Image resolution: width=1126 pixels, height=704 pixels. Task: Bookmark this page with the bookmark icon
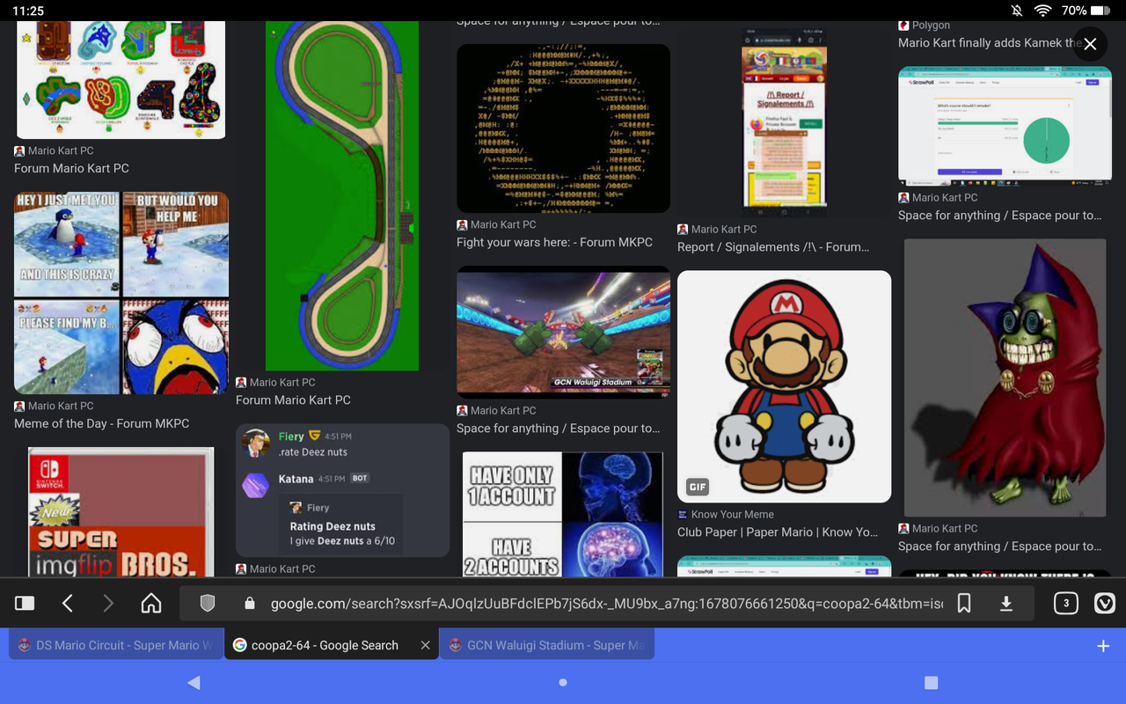[964, 603]
